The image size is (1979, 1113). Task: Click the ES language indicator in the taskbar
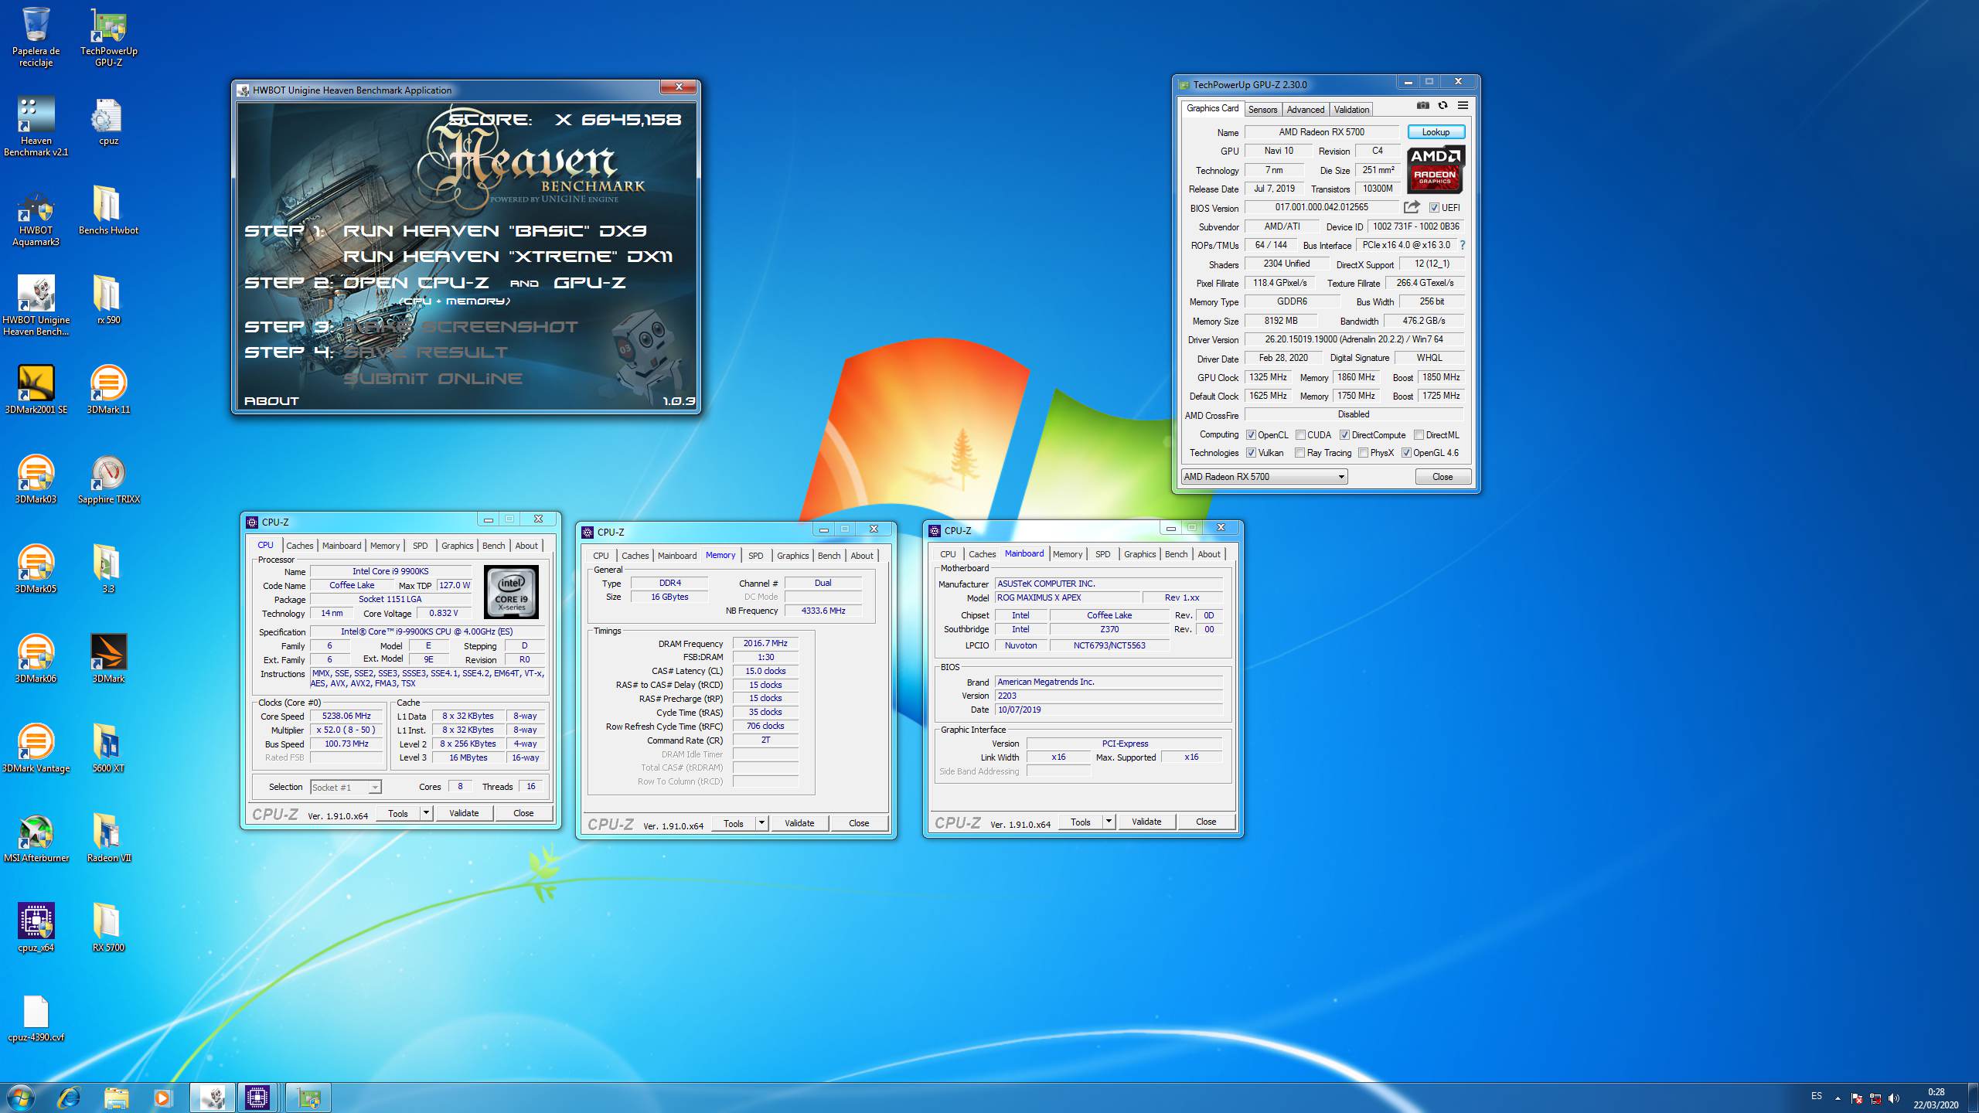point(1817,1096)
